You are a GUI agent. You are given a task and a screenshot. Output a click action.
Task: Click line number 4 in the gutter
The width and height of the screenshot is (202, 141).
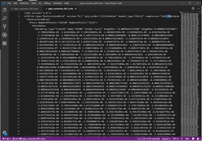(19, 22)
